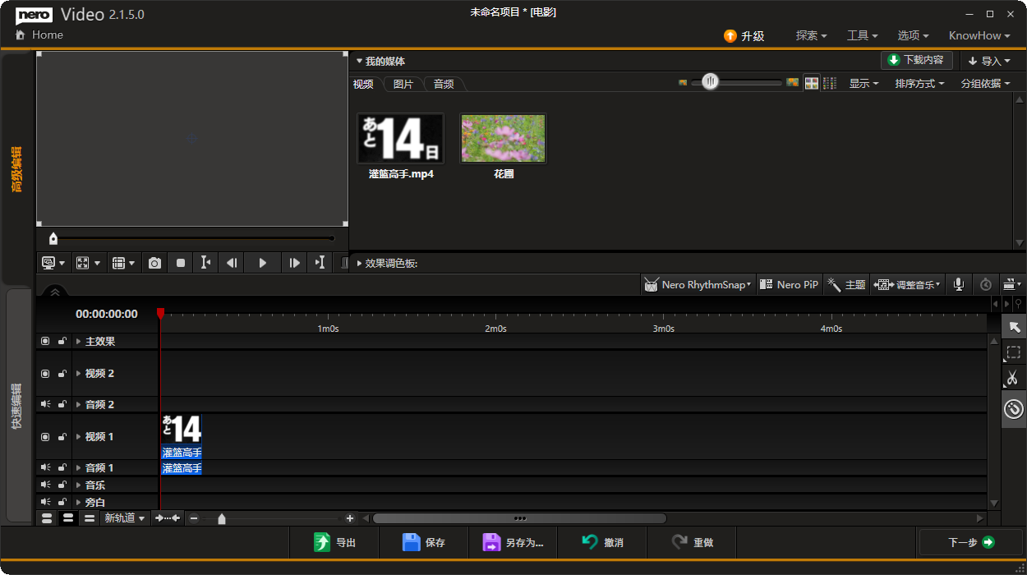Viewport: 1027px width, 575px height.
Task: Step forward one frame in preview
Action: (x=294, y=263)
